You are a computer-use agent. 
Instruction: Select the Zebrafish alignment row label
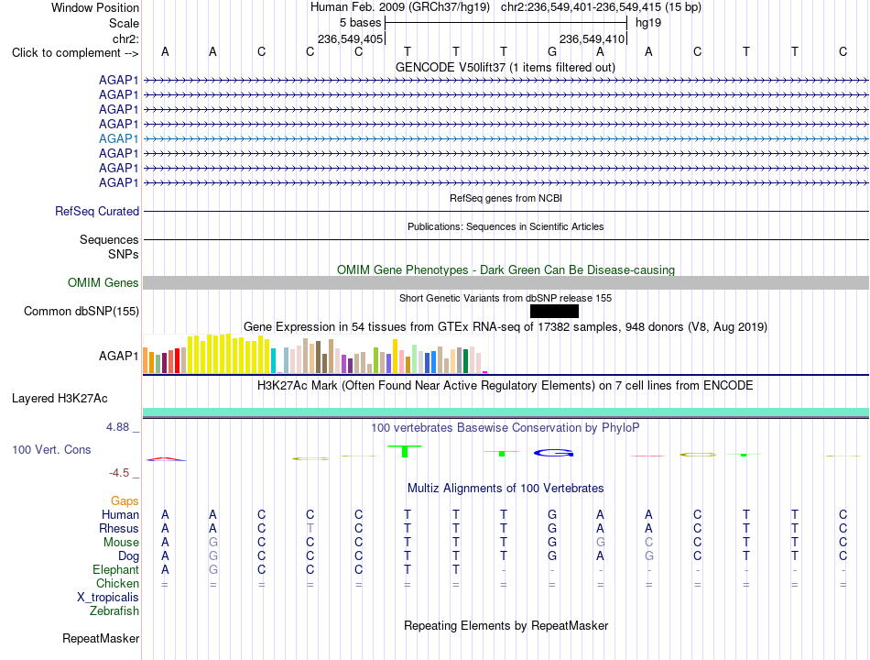click(x=114, y=610)
